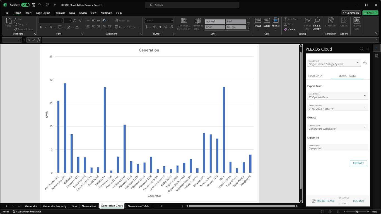
Task: Open the Find & Select dropdown
Action: coord(317,24)
